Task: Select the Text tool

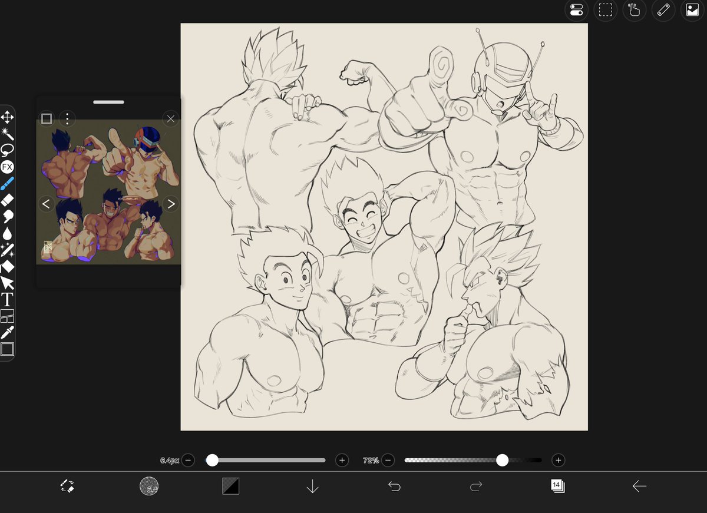Action: pos(7,299)
